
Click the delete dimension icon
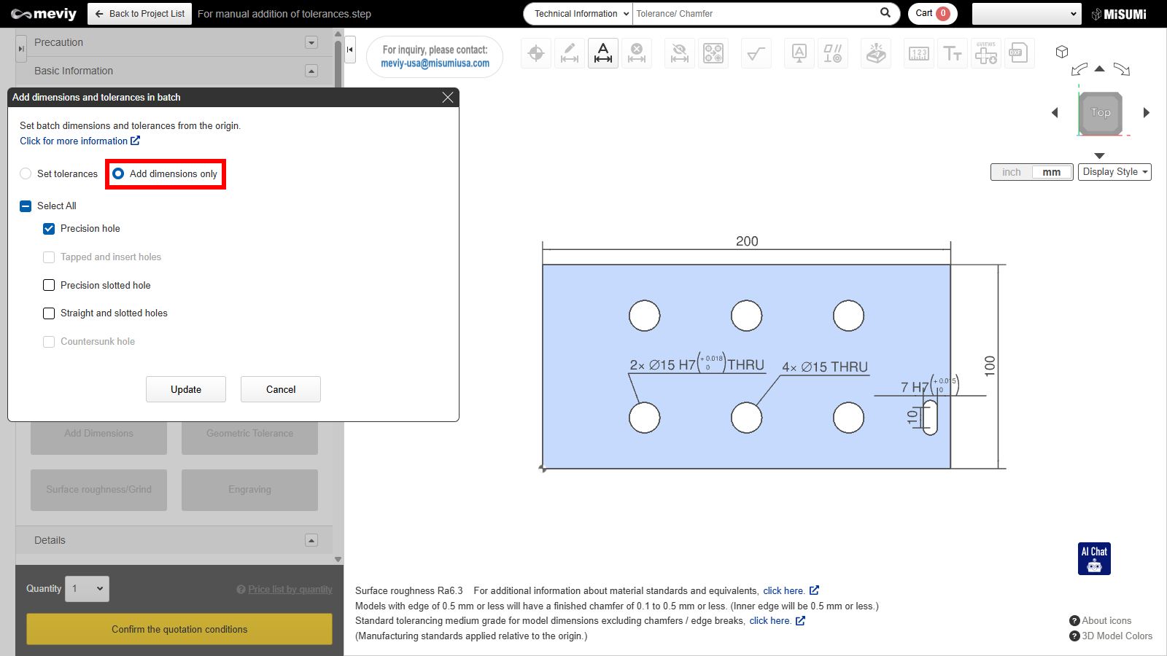tap(637, 53)
